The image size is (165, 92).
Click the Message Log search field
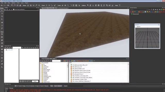pyautogui.click(x=76, y=86)
